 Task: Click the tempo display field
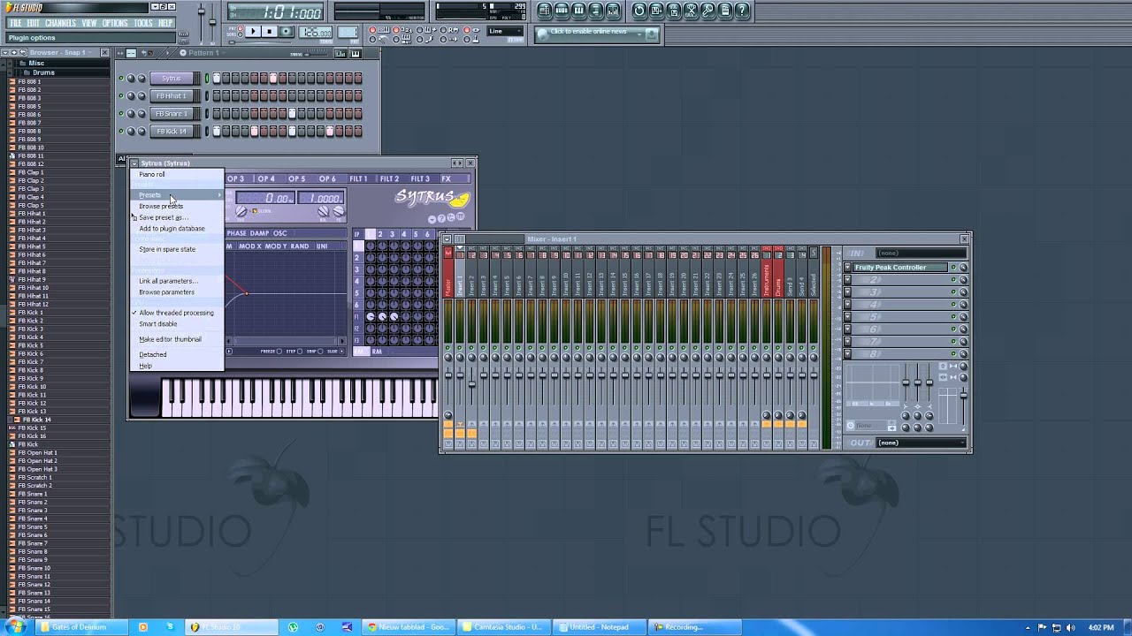[316, 33]
